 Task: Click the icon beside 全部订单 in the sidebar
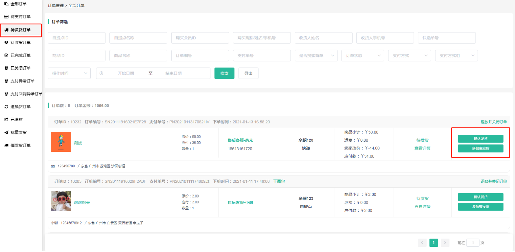point(6,4)
